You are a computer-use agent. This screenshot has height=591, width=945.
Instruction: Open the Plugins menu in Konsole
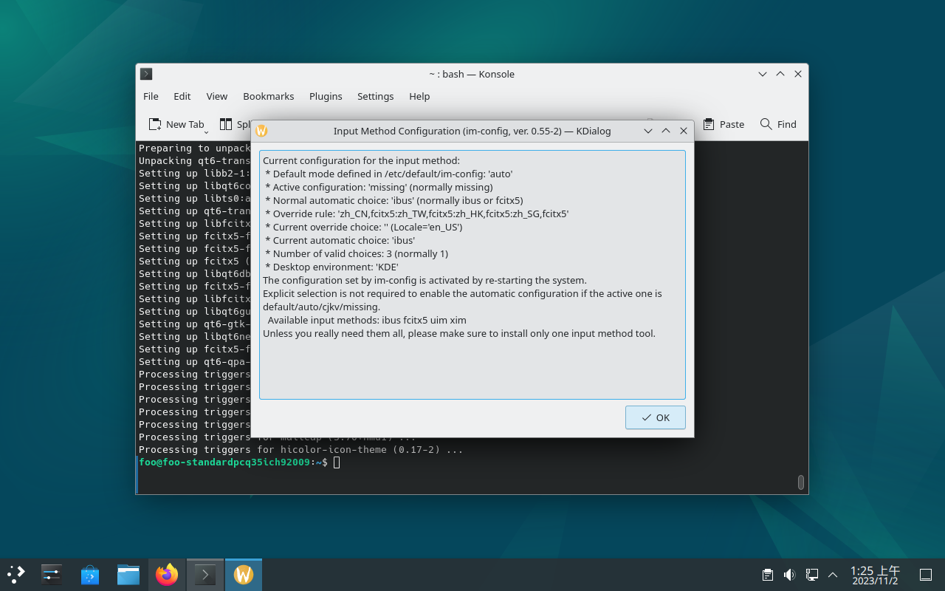(x=326, y=96)
